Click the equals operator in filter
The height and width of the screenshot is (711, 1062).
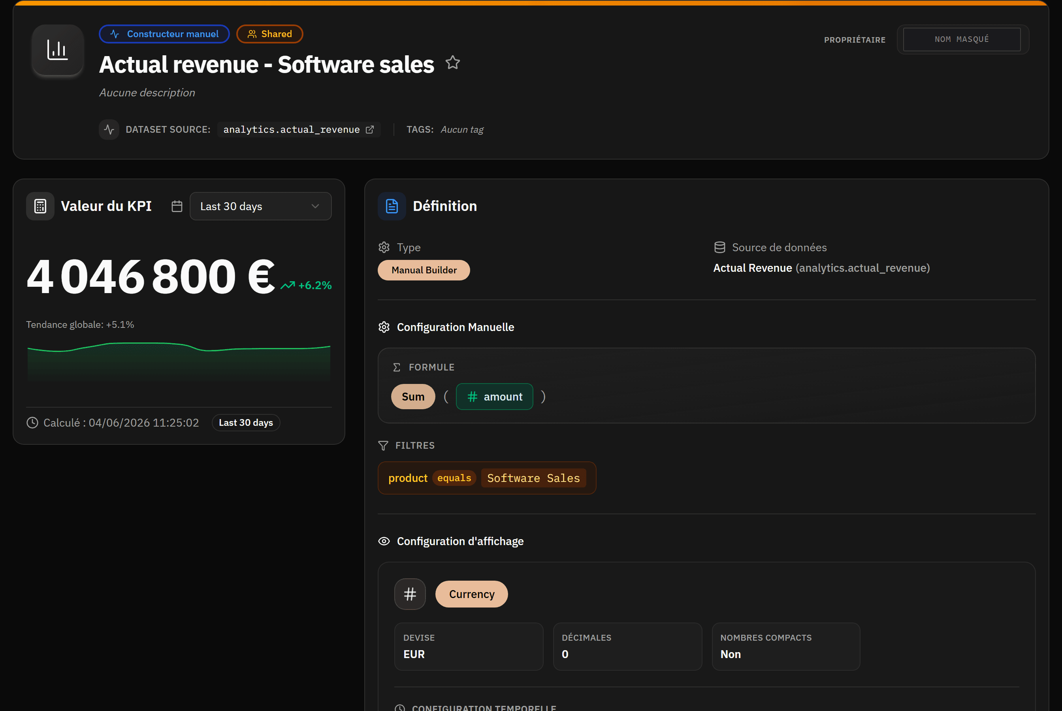tap(454, 478)
